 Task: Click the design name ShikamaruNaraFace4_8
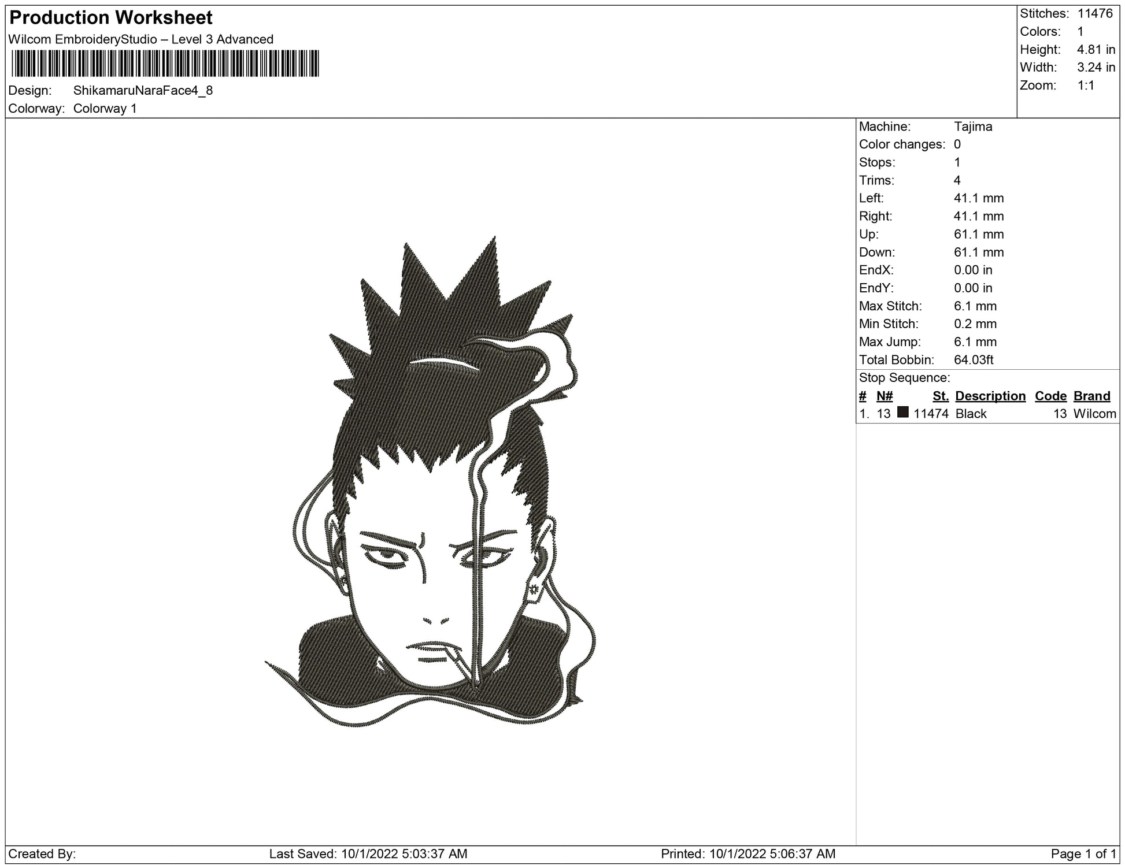pos(143,91)
